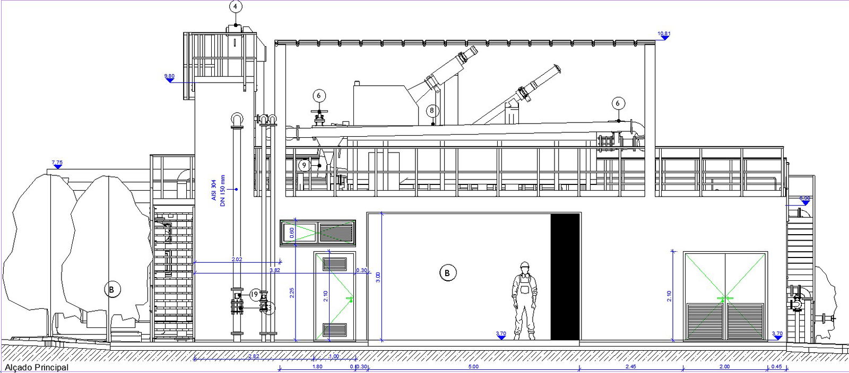Click the 3.82 horizontal dimension
849x373 pixels.
click(275, 270)
